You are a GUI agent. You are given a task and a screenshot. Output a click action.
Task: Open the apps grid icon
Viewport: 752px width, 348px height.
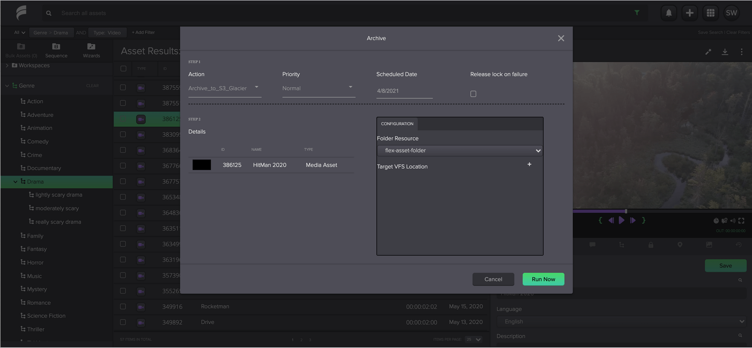(x=710, y=13)
